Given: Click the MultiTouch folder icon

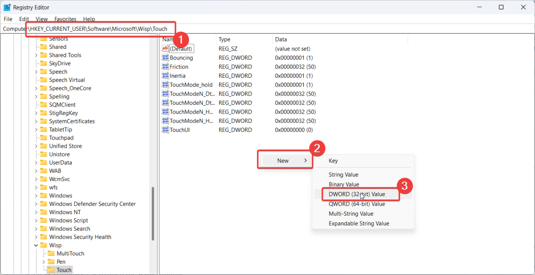Looking at the screenshot, I should coord(51,254).
